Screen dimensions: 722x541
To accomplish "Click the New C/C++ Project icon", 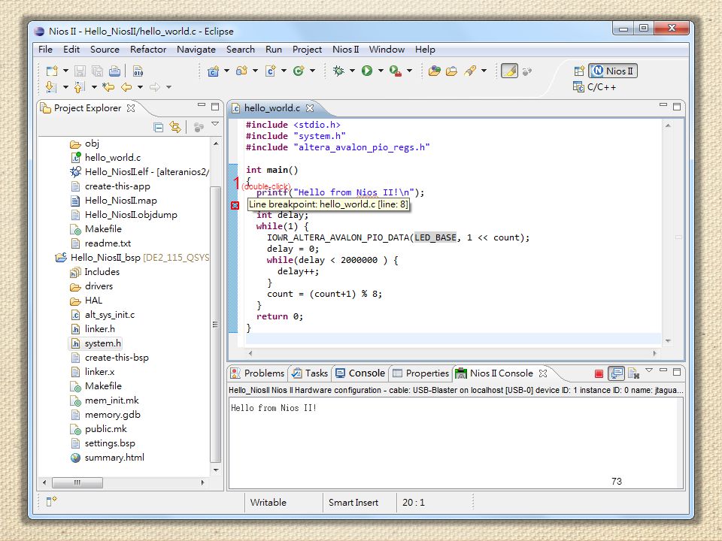I will tap(213, 71).
